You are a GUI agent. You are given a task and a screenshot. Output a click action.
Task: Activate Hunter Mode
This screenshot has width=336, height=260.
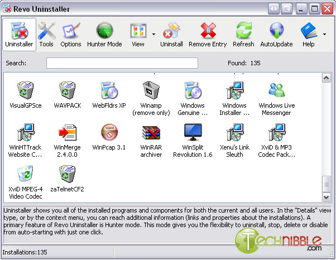pos(104,35)
